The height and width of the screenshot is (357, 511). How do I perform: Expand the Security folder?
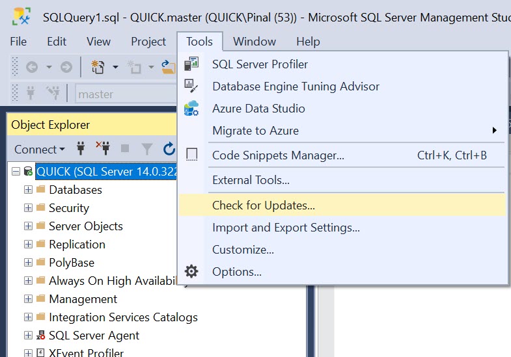(x=29, y=207)
